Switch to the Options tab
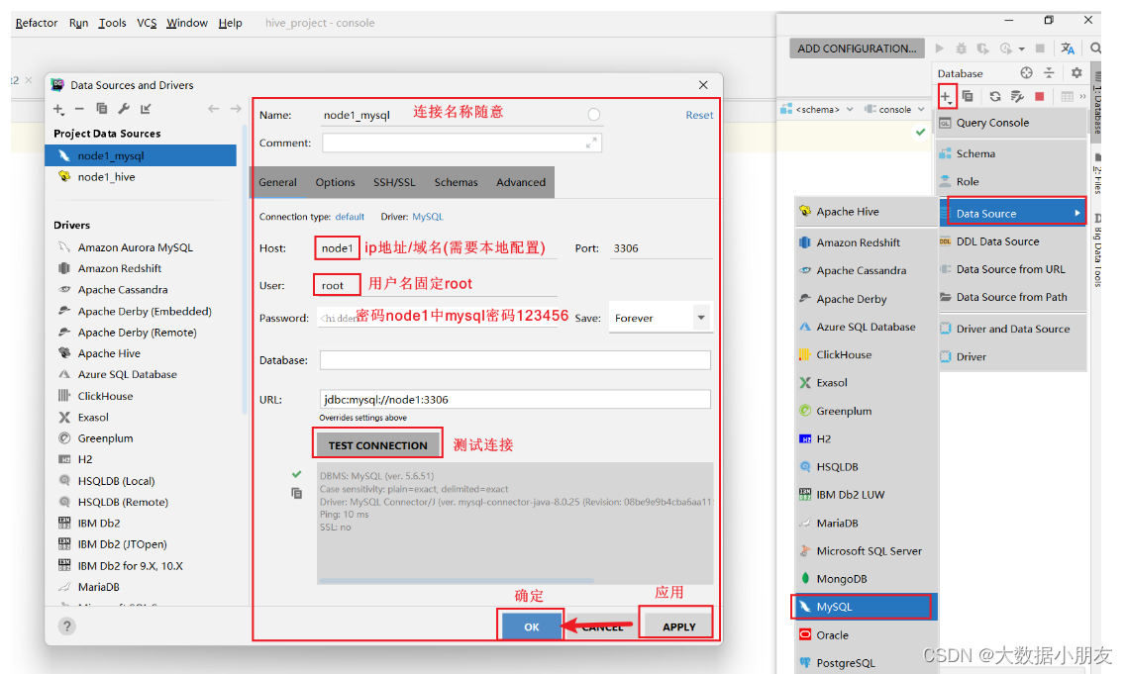 point(336,182)
